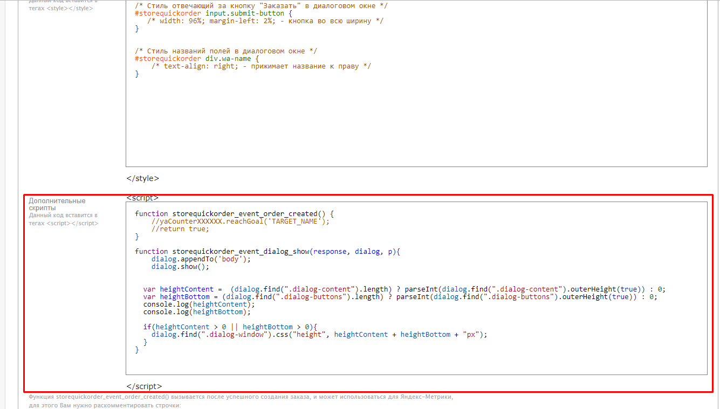Click the '#storequickorder div.wa-name' selector line
The image size is (720, 409).
click(197, 59)
